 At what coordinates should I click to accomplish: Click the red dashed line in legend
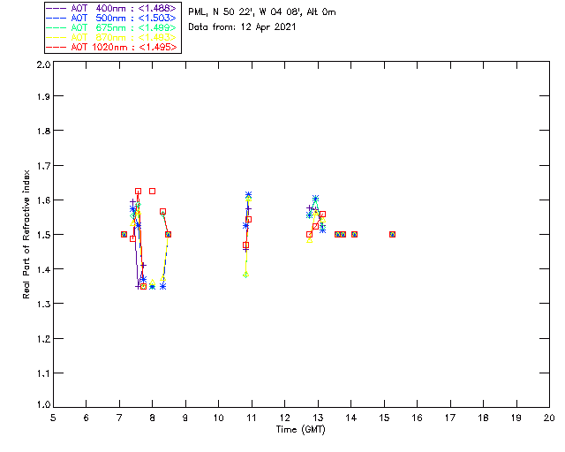pyautogui.click(x=56, y=47)
